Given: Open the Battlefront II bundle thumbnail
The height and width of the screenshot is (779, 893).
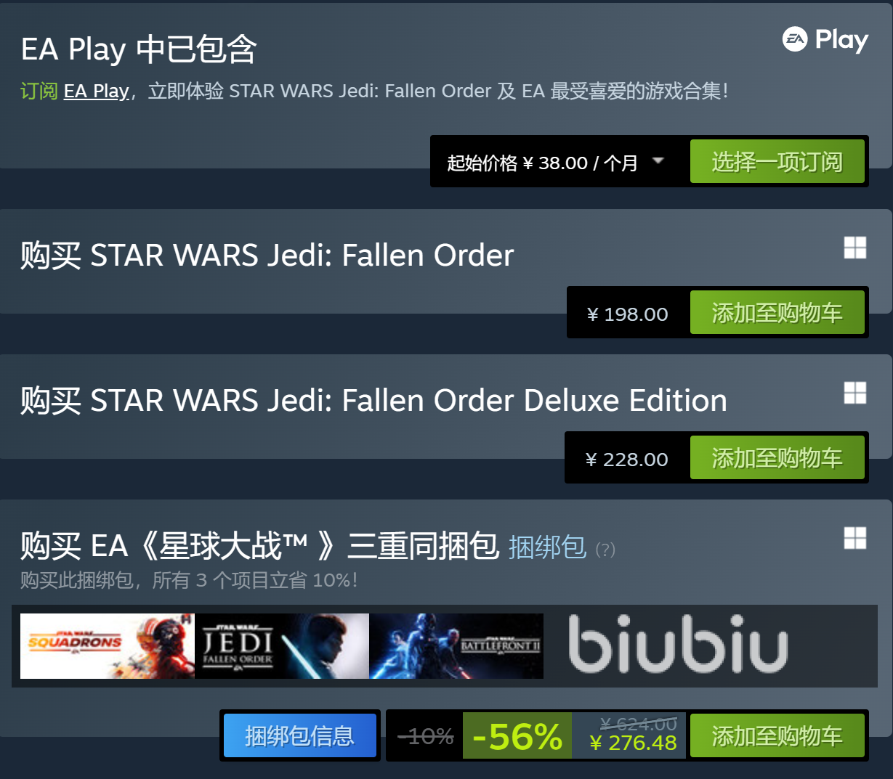Looking at the screenshot, I should point(456,646).
